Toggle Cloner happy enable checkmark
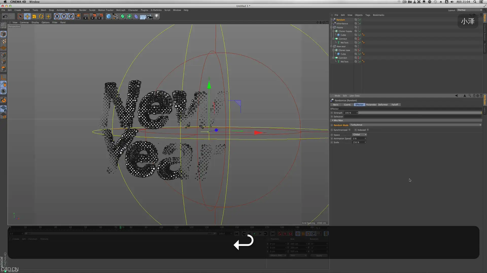Viewport: 487px width, 273px height. (x=360, y=31)
